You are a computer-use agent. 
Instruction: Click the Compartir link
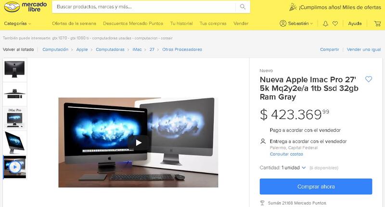[x=330, y=50]
